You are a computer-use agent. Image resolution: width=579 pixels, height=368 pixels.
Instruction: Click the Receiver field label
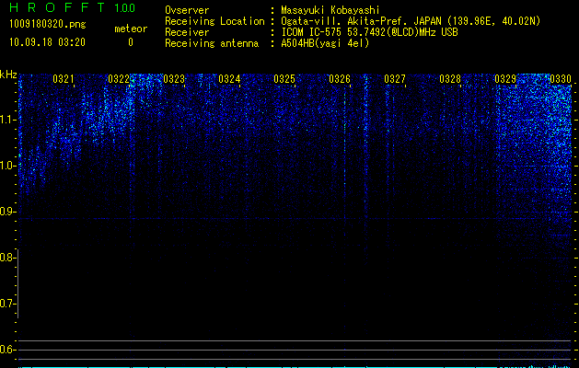pyautogui.click(x=187, y=32)
